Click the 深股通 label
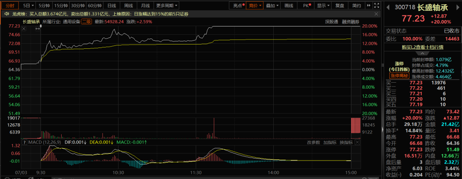This screenshot has height=179, width=462. point(332,21)
